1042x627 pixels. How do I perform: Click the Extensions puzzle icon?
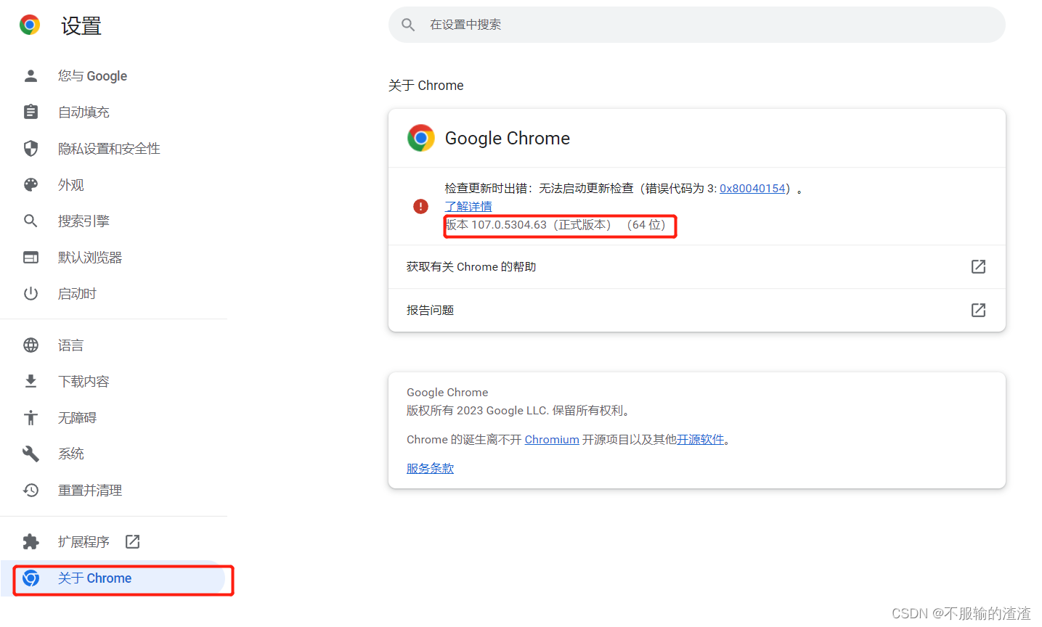30,541
